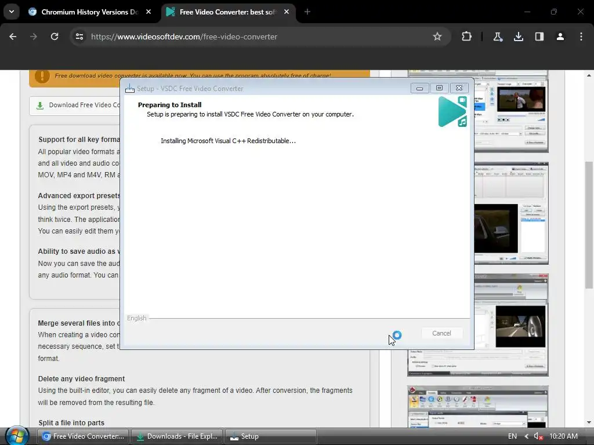
Task: Click 'Delete any video fragment' heading
Action: [x=81, y=379]
